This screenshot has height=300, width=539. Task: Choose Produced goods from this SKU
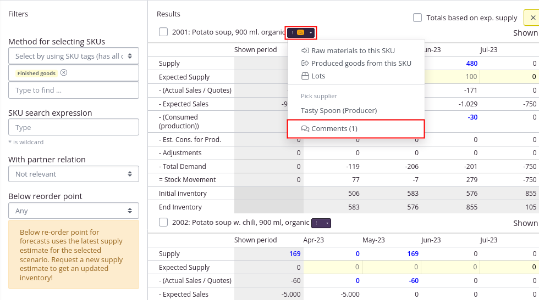coord(361,63)
